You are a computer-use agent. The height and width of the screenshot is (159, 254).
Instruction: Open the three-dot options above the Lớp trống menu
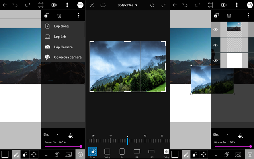coord(79,16)
